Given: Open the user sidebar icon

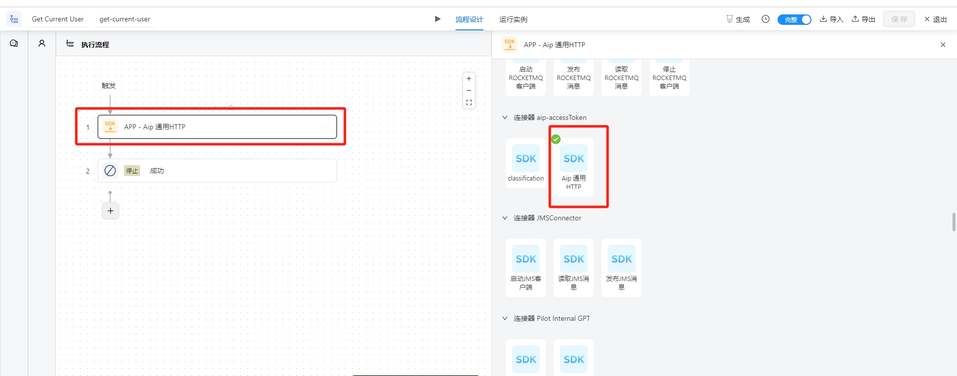Looking at the screenshot, I should pos(42,44).
